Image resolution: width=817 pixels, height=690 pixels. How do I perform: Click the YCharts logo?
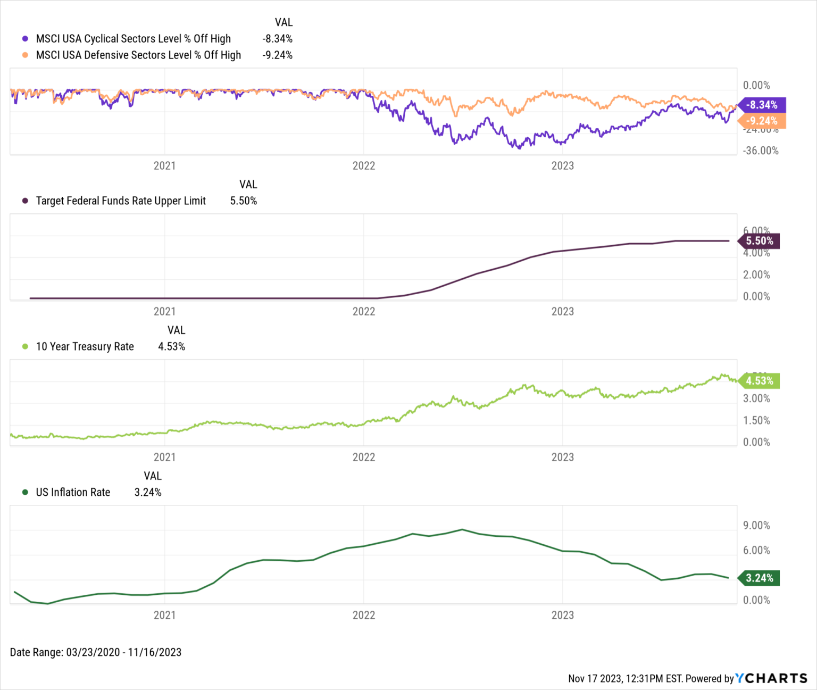771,678
